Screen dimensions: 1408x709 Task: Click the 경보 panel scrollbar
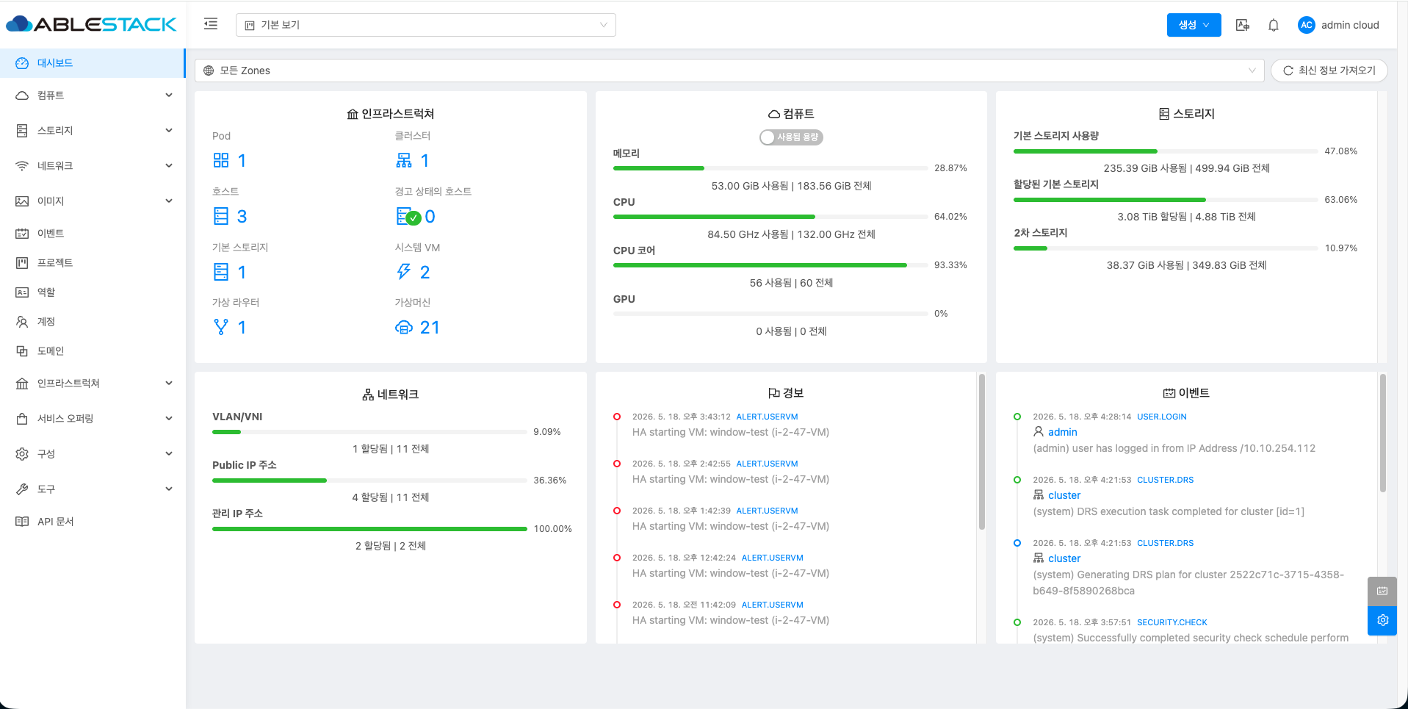[982, 452]
